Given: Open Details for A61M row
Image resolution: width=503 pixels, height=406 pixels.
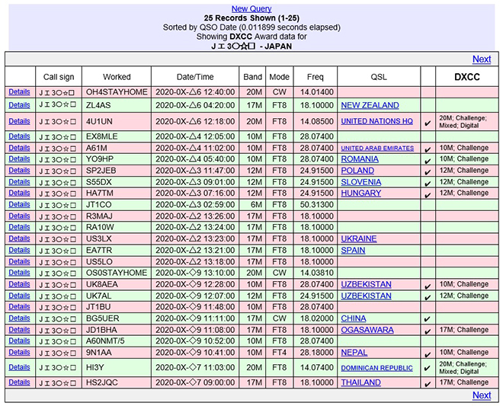Looking at the screenshot, I should coord(19,148).
